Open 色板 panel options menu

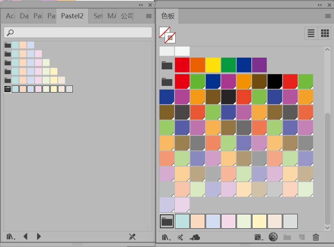[328, 16]
